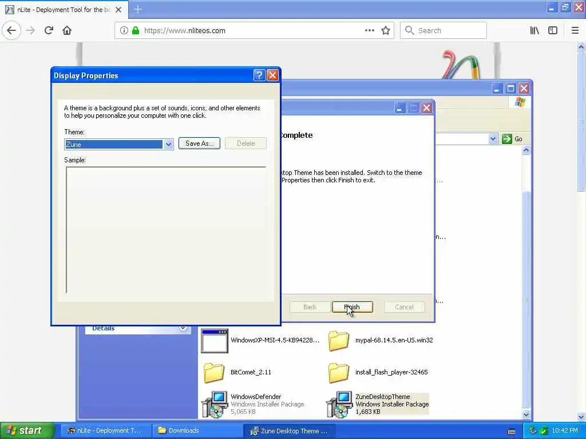Viewport: 586px width, 439px height.
Task: Expand the Explorer address bar dropdown arrow
Action: coord(493,139)
